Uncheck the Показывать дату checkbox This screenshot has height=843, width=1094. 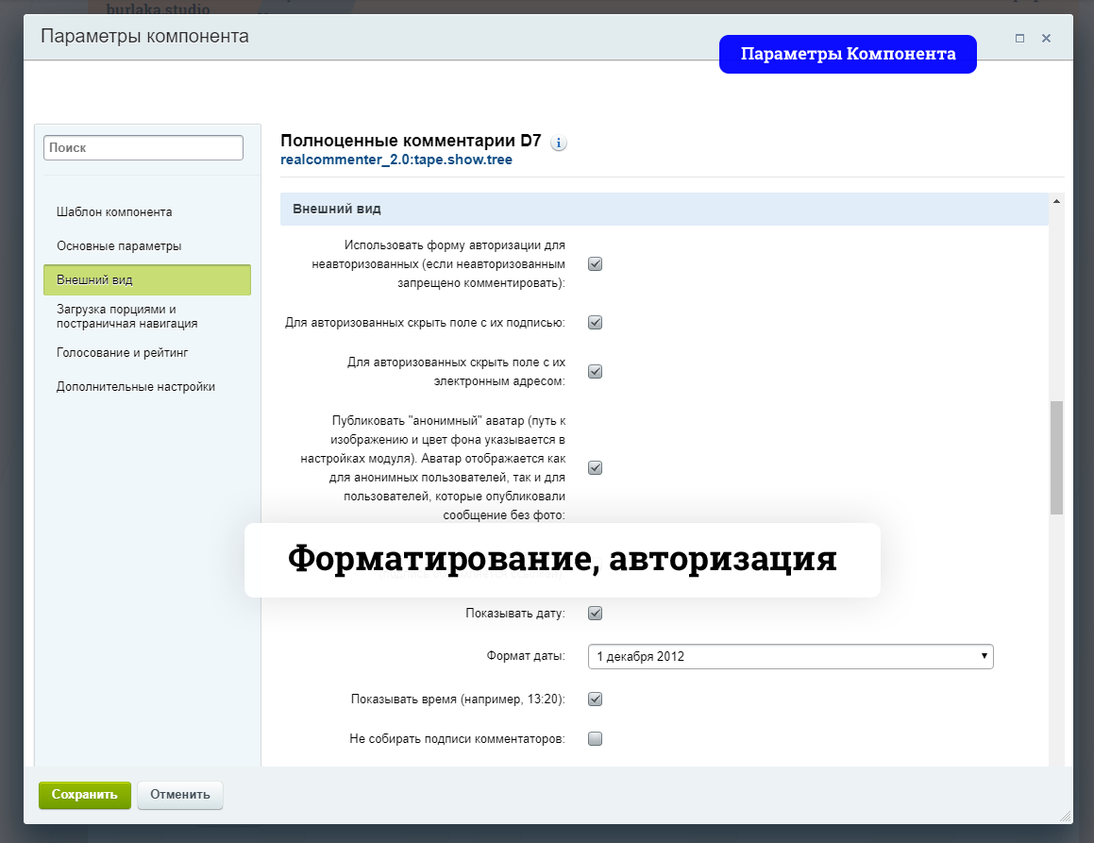click(595, 614)
